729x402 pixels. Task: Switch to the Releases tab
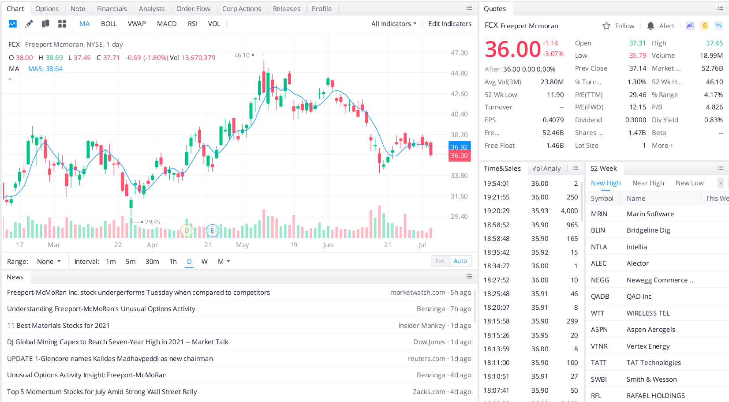click(x=287, y=9)
